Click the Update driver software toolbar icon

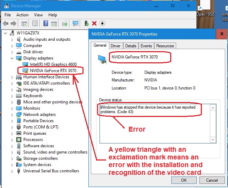[64, 23]
